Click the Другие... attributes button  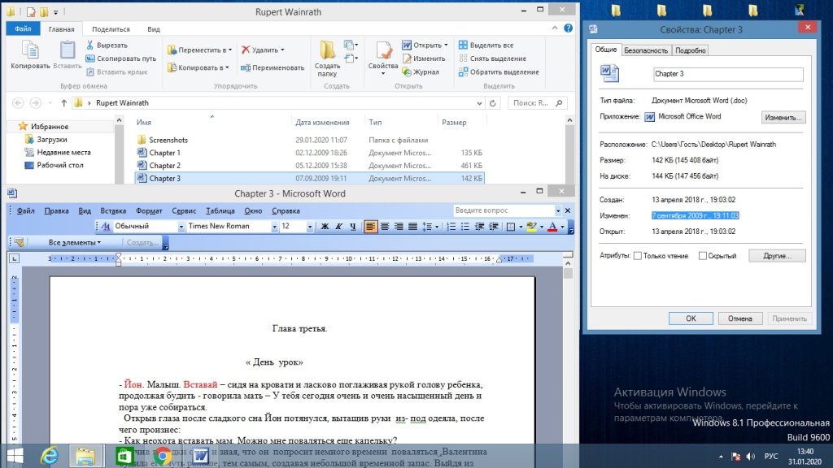(777, 256)
